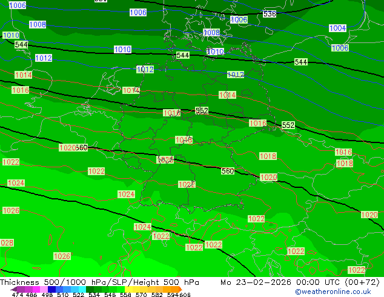The height and width of the screenshot is (297, 384).
Task: Click the legend value 570
Action: [141, 295]
